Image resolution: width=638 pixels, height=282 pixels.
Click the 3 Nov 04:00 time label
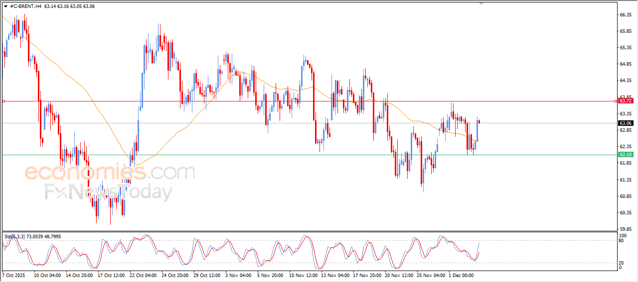[238, 275]
